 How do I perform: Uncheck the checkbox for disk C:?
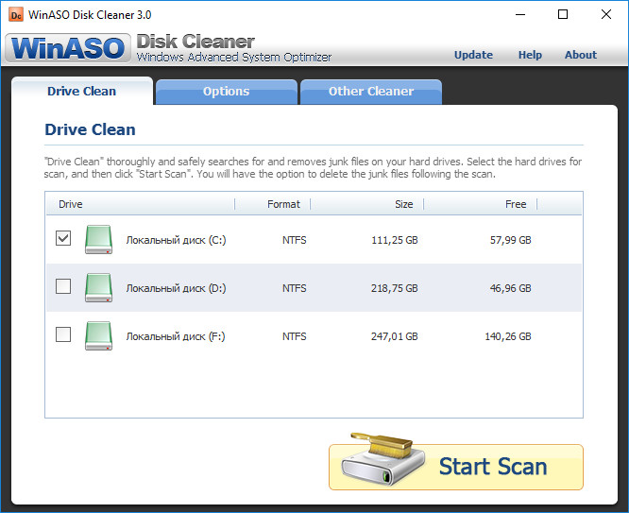pos(63,238)
